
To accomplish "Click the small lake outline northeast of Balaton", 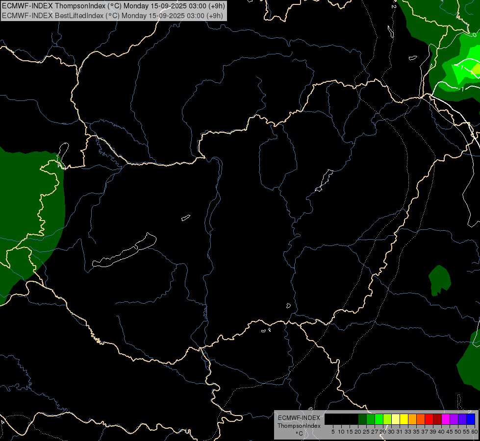I will tap(186, 218).
